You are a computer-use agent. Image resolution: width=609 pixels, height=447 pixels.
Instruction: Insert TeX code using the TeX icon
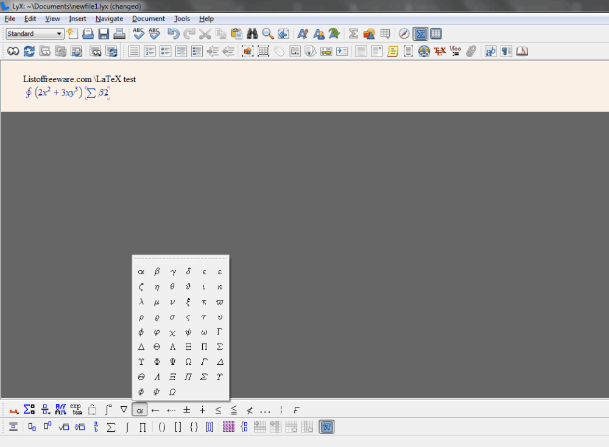(440, 51)
